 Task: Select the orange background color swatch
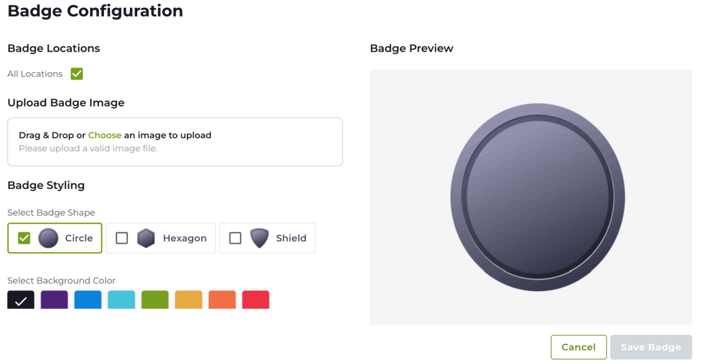click(x=222, y=300)
